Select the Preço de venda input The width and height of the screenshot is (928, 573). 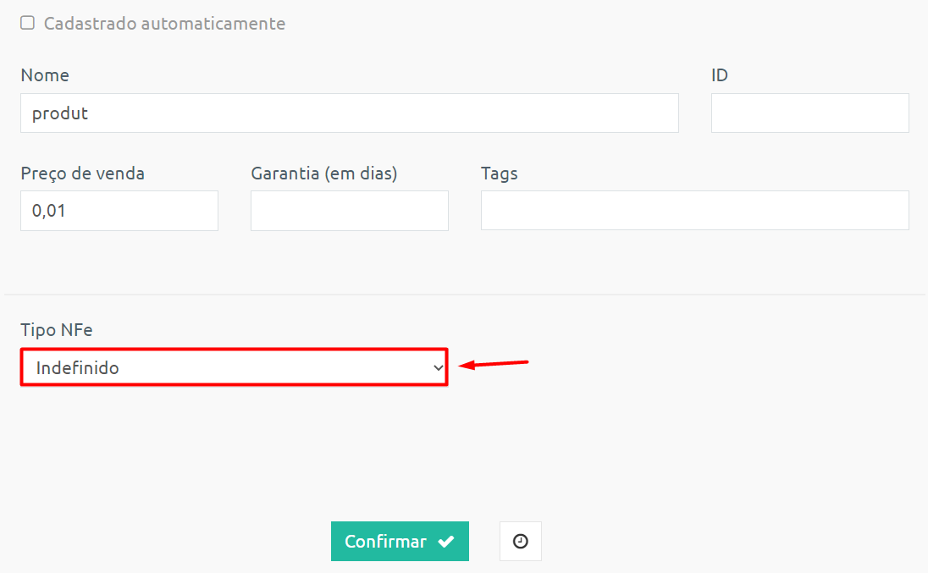(x=119, y=211)
